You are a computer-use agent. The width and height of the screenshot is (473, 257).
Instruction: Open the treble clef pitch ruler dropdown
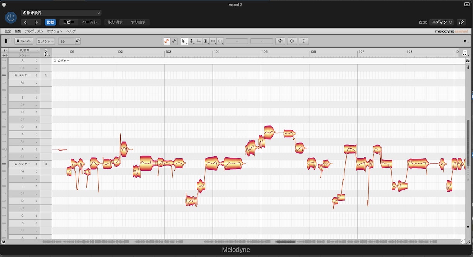coord(47,53)
